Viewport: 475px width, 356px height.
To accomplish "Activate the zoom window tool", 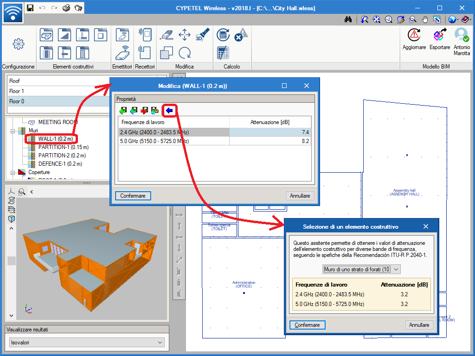I will point(412,19).
